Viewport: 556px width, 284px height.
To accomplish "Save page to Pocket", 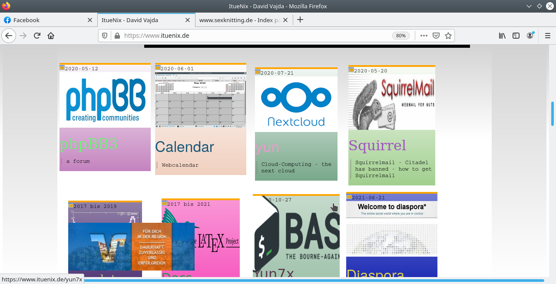I will (x=436, y=36).
